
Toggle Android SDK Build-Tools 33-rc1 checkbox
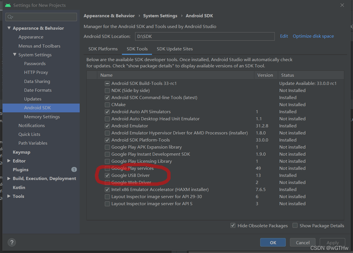[x=107, y=83]
